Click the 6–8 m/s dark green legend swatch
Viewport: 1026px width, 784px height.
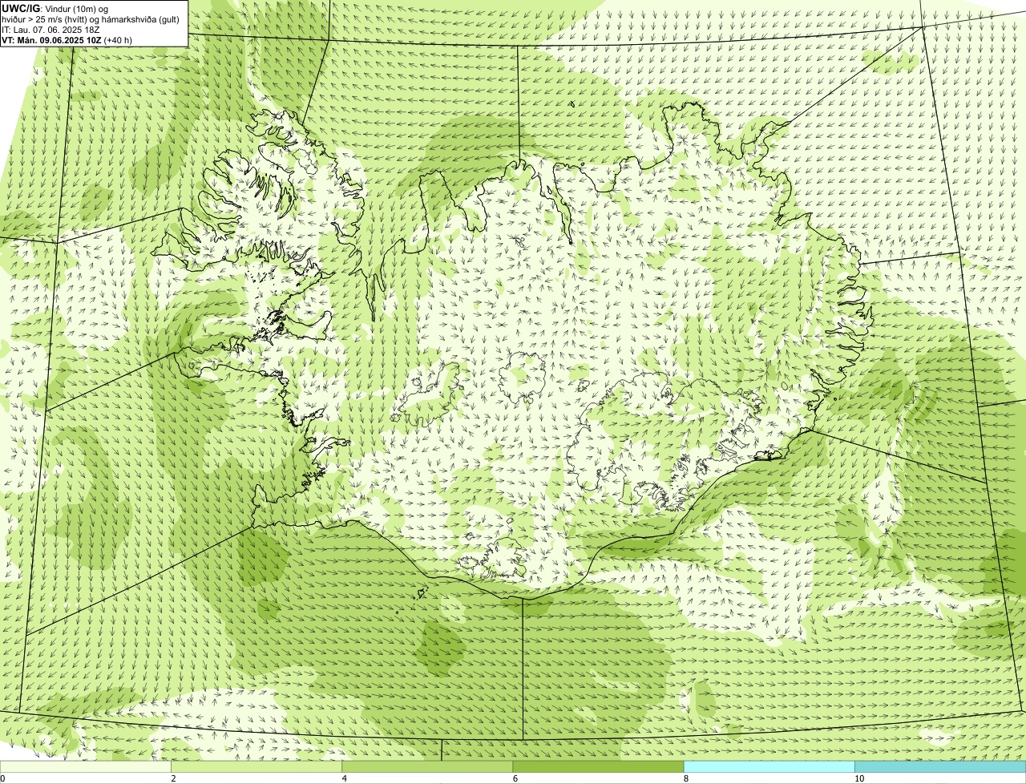[x=598, y=766]
